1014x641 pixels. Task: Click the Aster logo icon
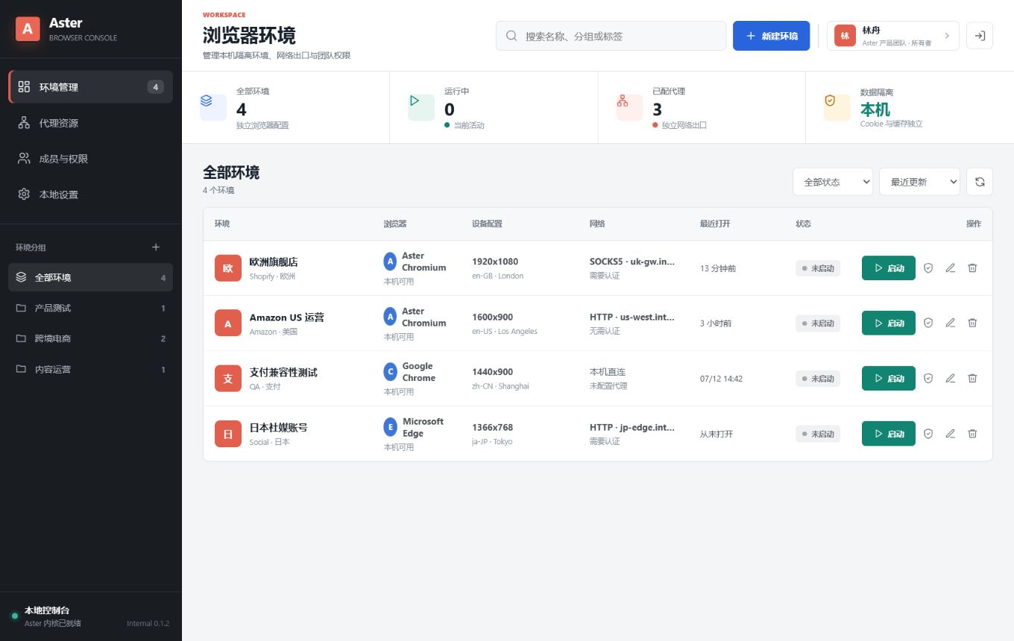(28, 29)
